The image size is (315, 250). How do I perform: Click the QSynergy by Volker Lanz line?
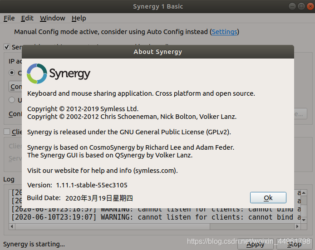[110, 155]
